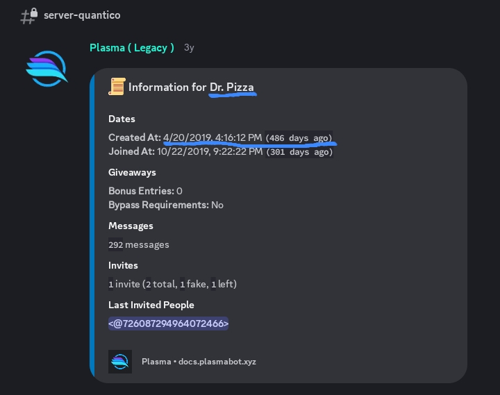Click the 3y message timestamp
Screen dimensions: 500x395
[x=189, y=48]
